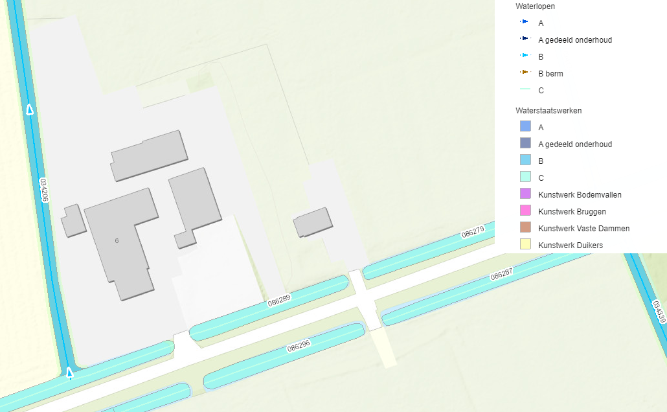
Task: Click the Waterlopen legend heading
Action: (x=535, y=6)
